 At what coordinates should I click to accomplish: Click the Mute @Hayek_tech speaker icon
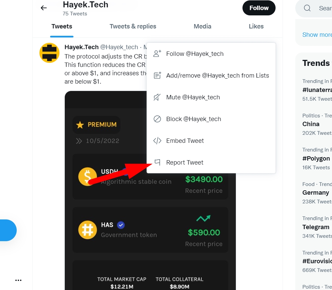[157, 97]
